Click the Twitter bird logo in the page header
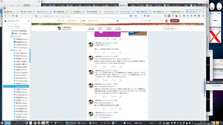The width and height of the screenshot is (223, 125). pyautogui.click(x=118, y=21)
